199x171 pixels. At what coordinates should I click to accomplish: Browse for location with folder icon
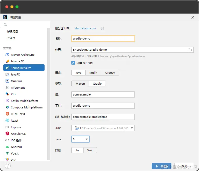click(x=190, y=50)
